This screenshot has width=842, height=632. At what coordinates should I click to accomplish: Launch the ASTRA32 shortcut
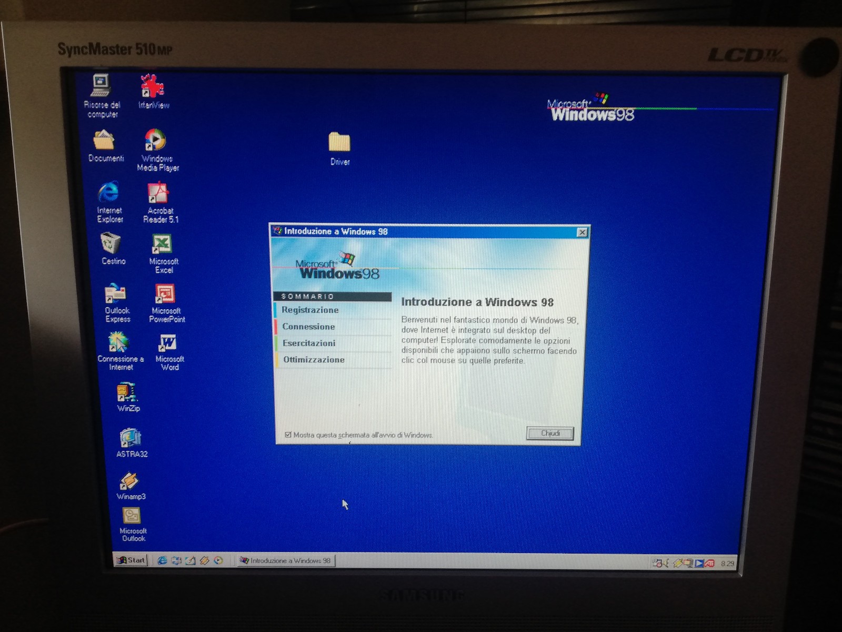click(x=131, y=443)
